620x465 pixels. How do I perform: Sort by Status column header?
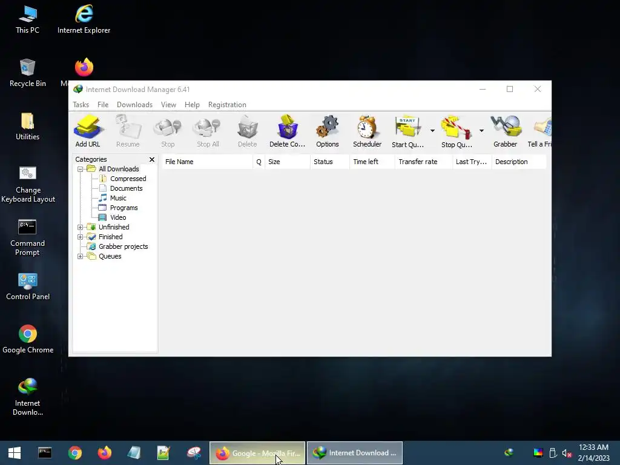330,162
